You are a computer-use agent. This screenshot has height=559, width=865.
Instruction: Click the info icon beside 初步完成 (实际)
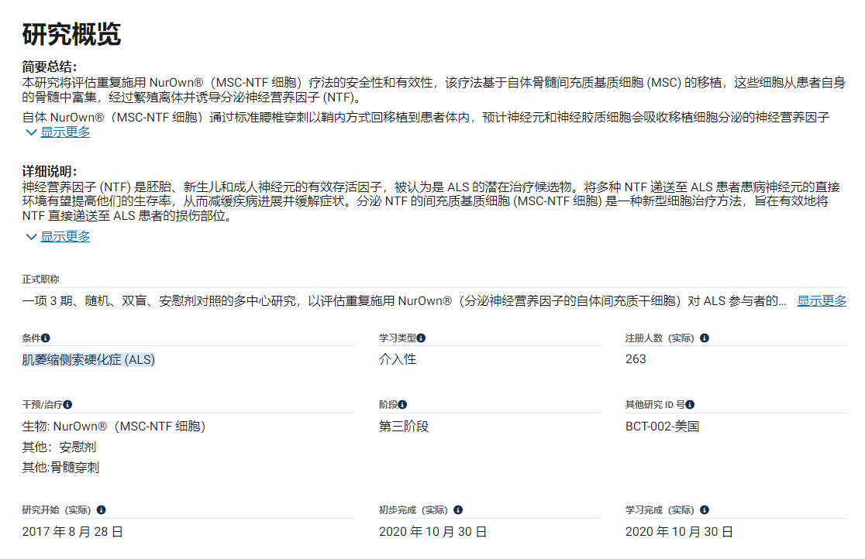457,509
